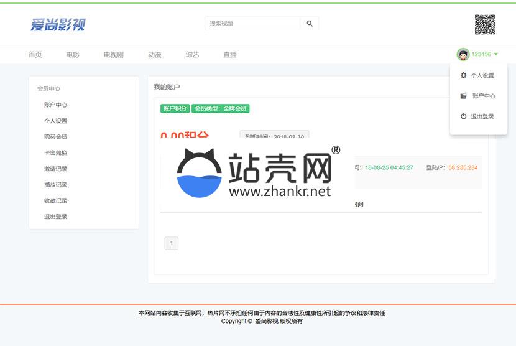Screen dimensions: 516x346
Task: Open 卡密兑换 from the sidebar
Action: pos(55,153)
